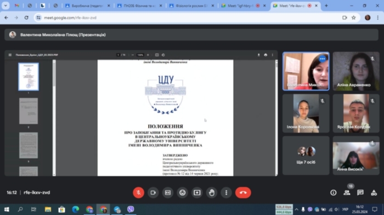Select page 2 thumbnail
The height and width of the screenshot is (215, 384).
click(x=29, y=111)
